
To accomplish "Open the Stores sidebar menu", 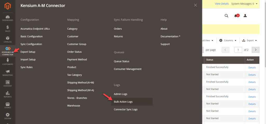I will (x=8, y=105).
